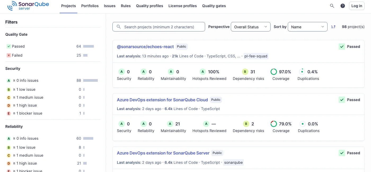
Task: Click the Passed filter count bar
Action: (89, 46)
